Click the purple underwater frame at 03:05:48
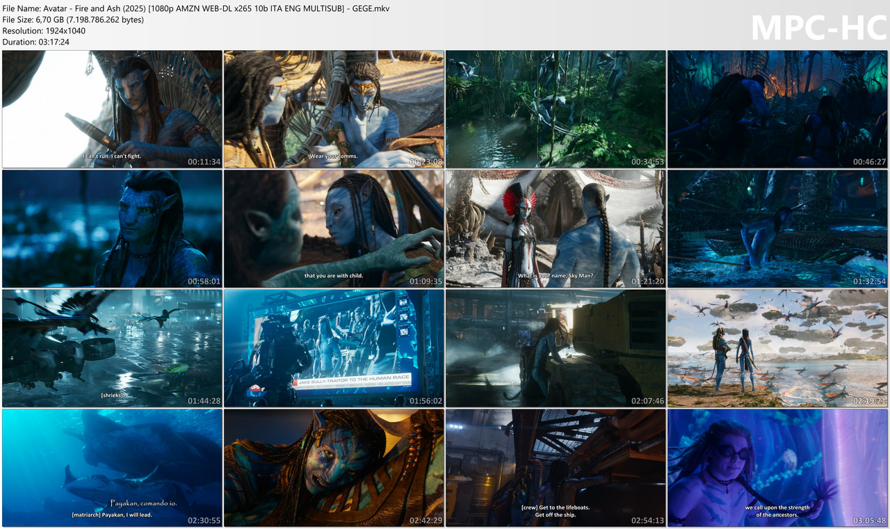This screenshot has height=529, width=890. pyautogui.click(x=777, y=468)
